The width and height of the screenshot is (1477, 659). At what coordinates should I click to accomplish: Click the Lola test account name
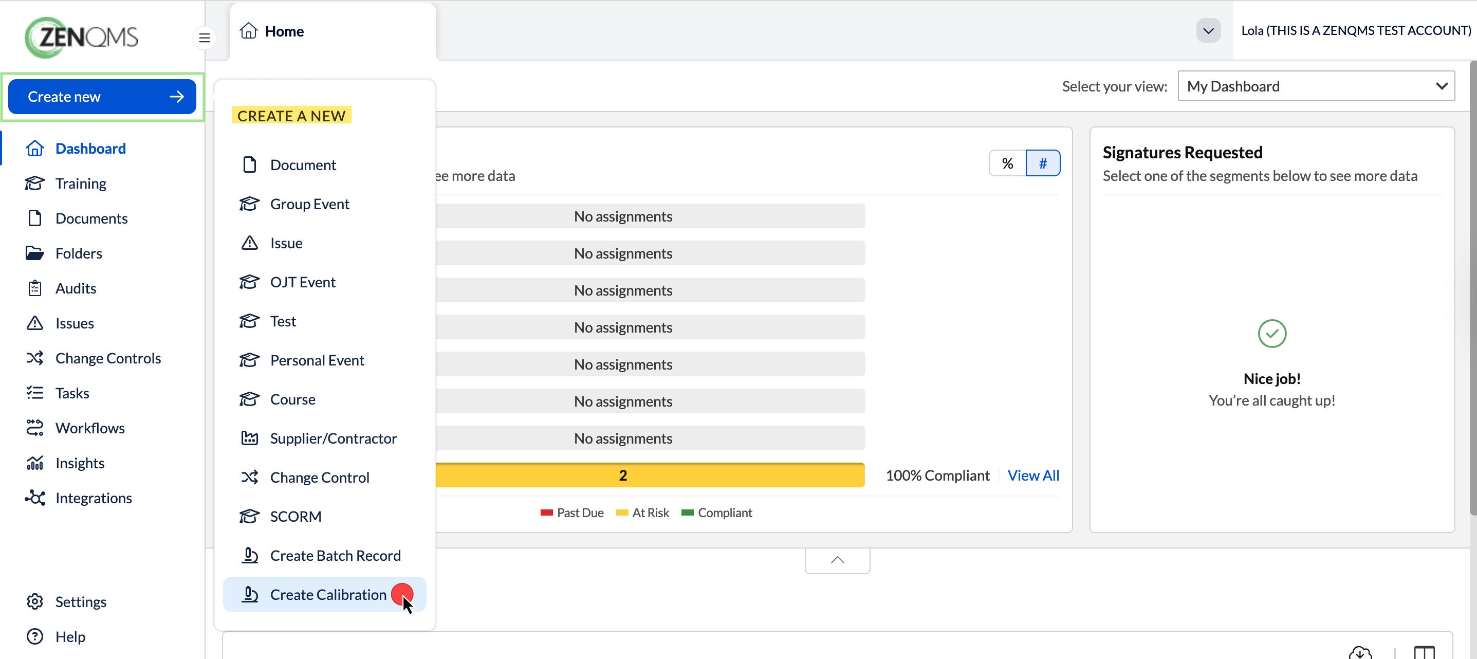click(1356, 30)
